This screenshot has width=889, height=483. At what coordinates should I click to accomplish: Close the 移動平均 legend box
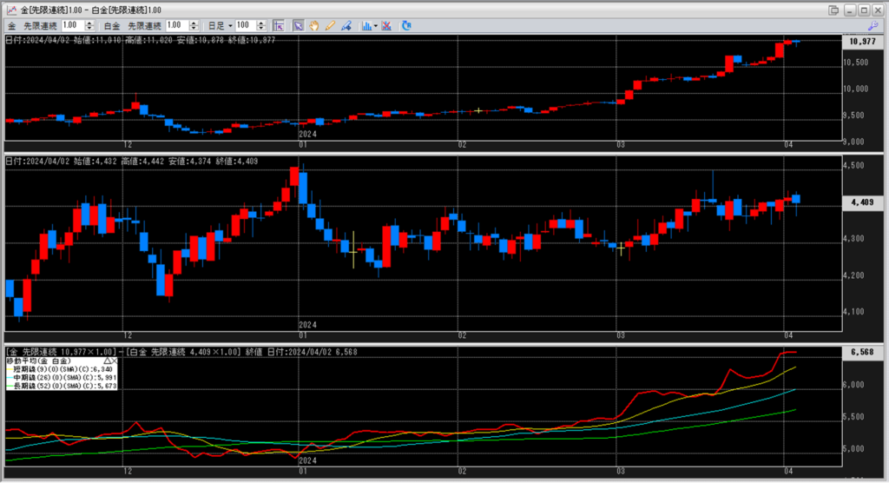click(114, 360)
